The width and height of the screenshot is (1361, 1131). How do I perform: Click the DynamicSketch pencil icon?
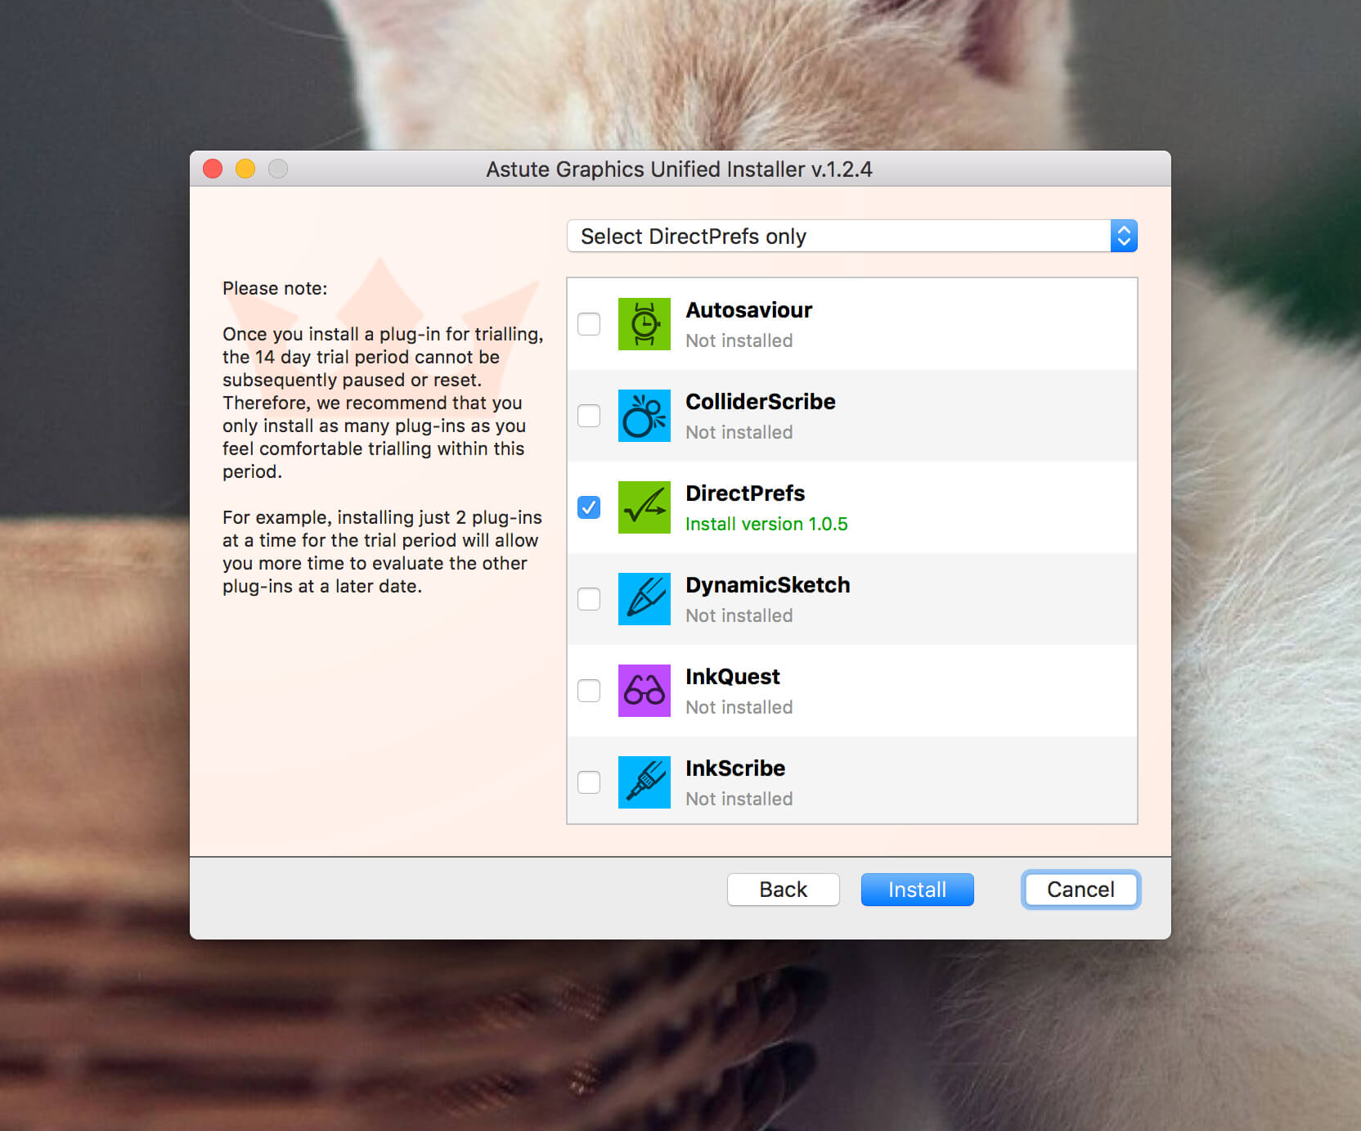pos(644,599)
